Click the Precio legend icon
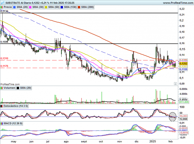Screen dimensions: 194x144 pos(2,7)
